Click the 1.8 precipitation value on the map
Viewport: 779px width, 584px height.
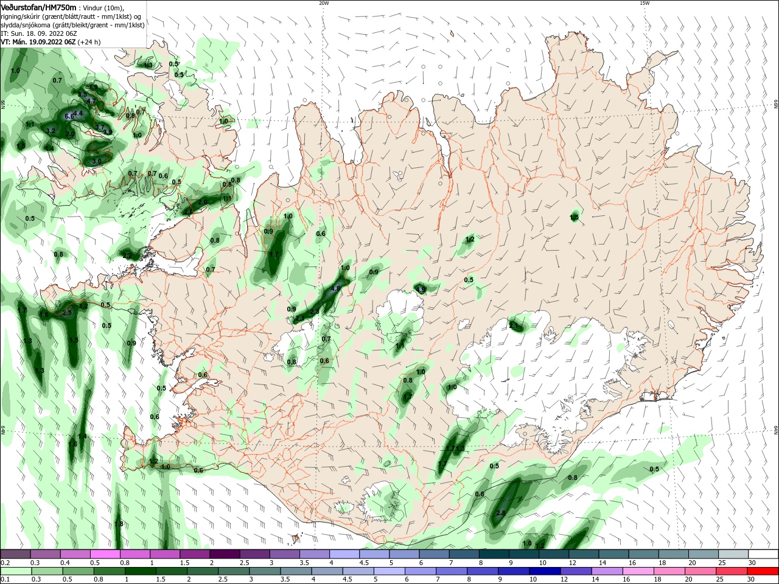(x=119, y=524)
